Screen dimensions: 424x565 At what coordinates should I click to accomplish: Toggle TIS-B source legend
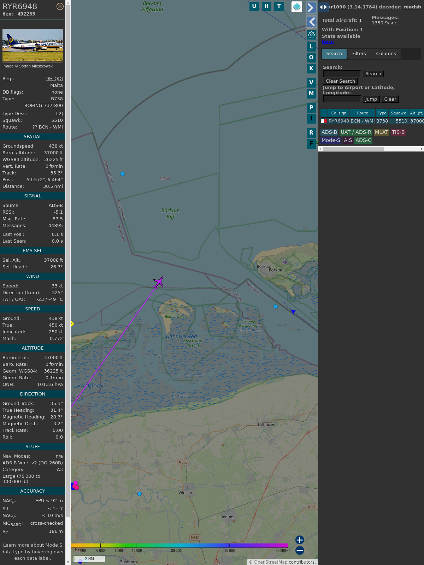[398, 132]
